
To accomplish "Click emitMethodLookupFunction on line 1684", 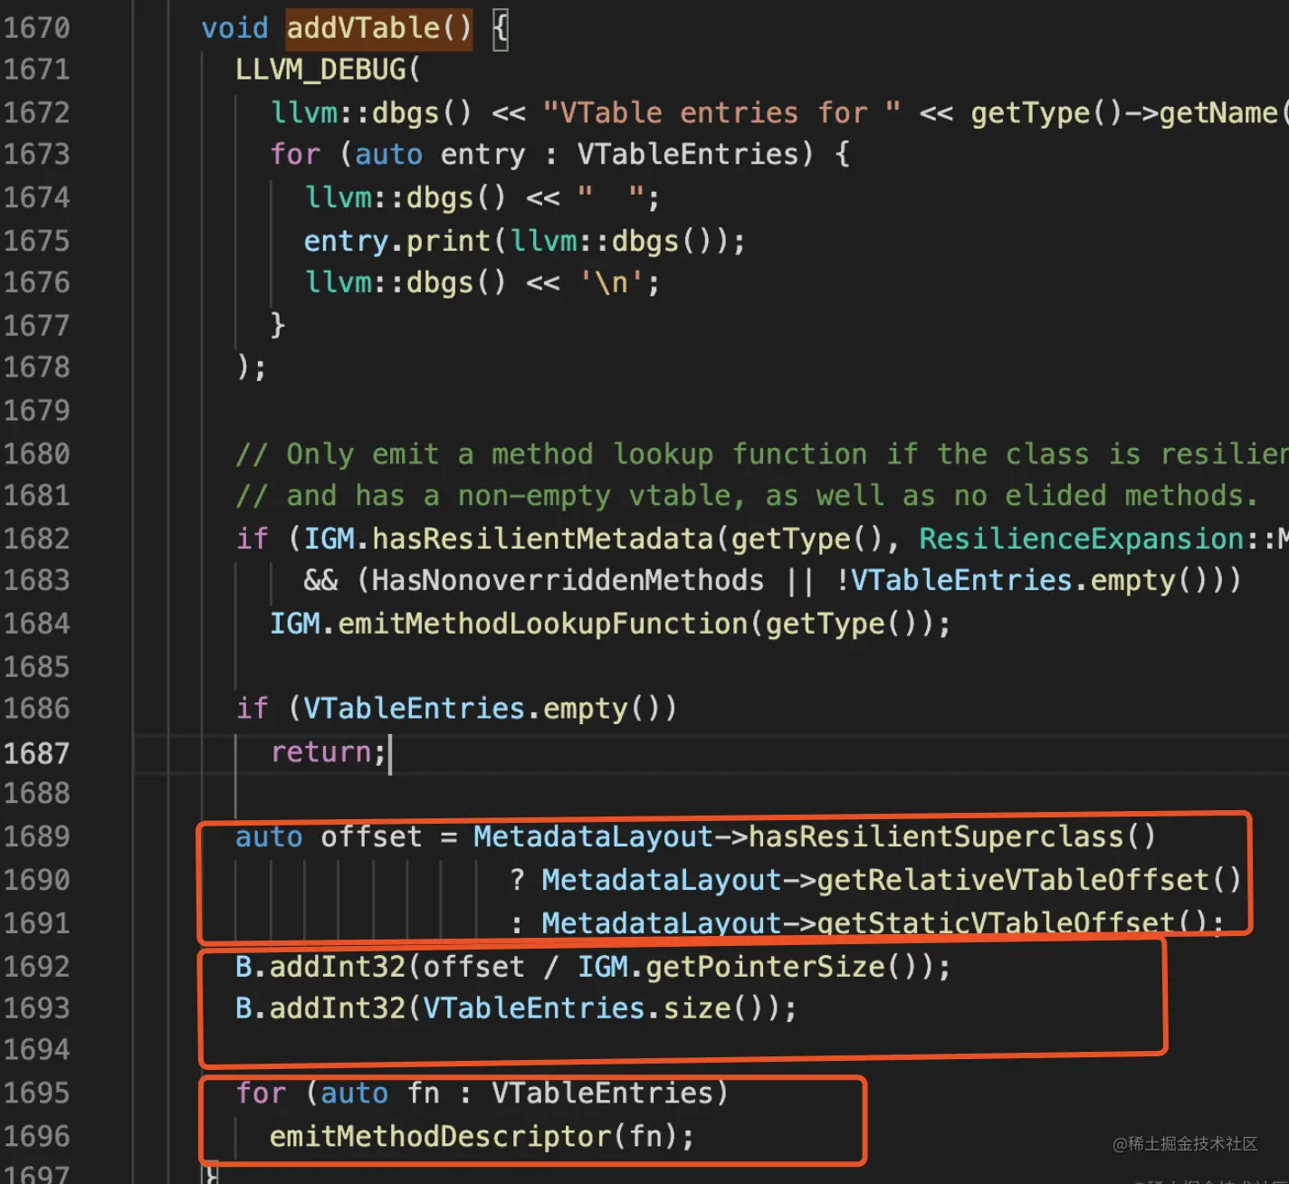I will (x=542, y=624).
